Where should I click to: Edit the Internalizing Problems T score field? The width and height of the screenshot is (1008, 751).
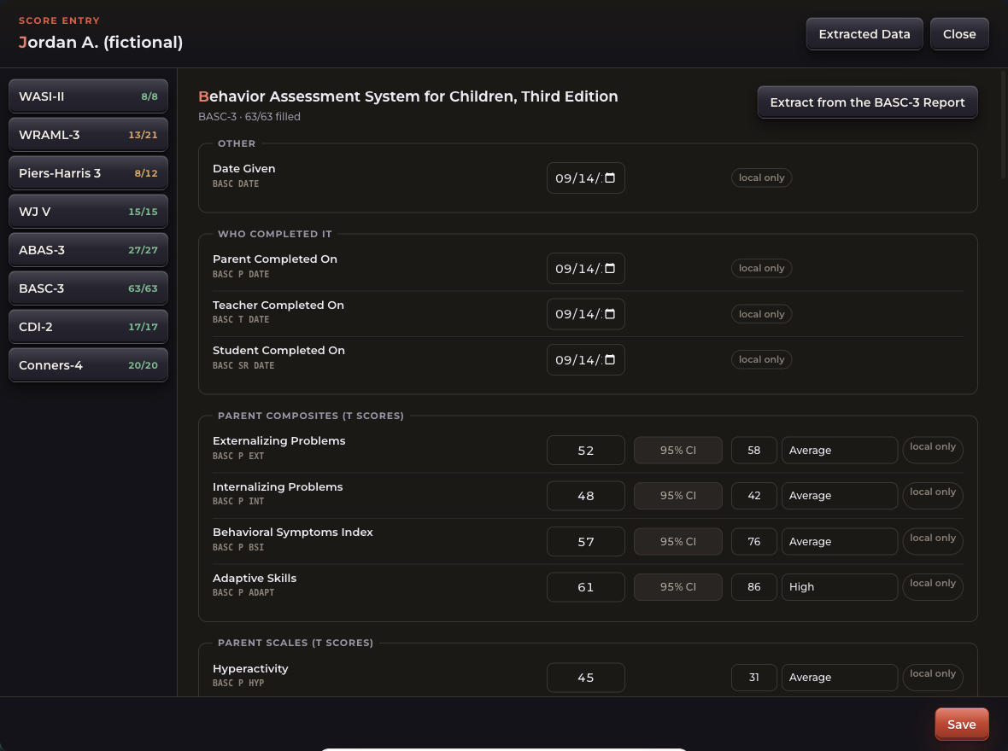(x=586, y=496)
